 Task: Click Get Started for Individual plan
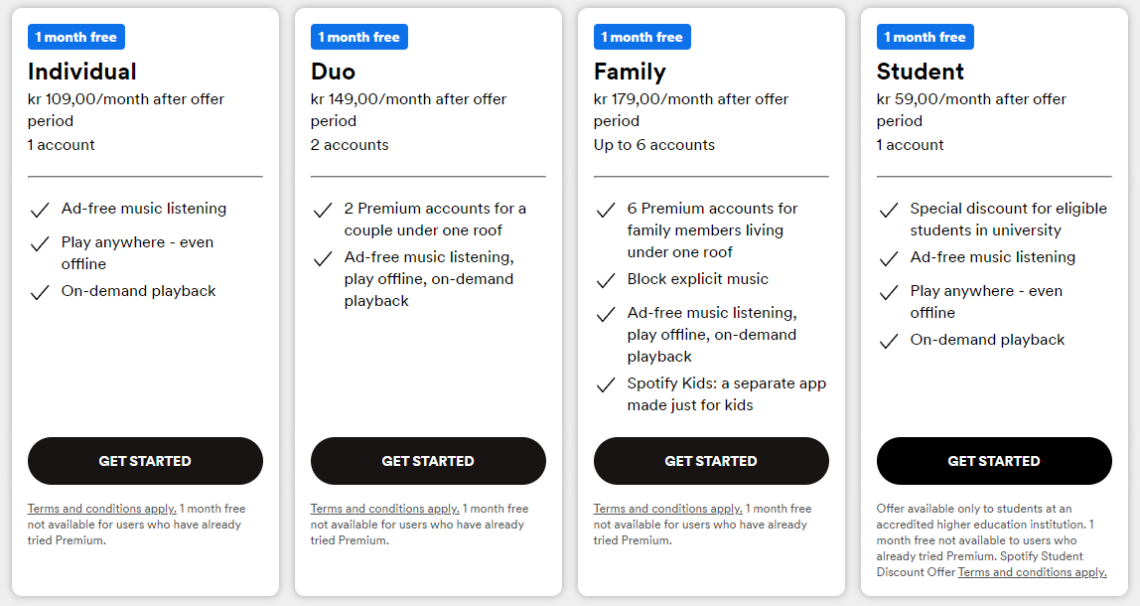[x=145, y=461]
